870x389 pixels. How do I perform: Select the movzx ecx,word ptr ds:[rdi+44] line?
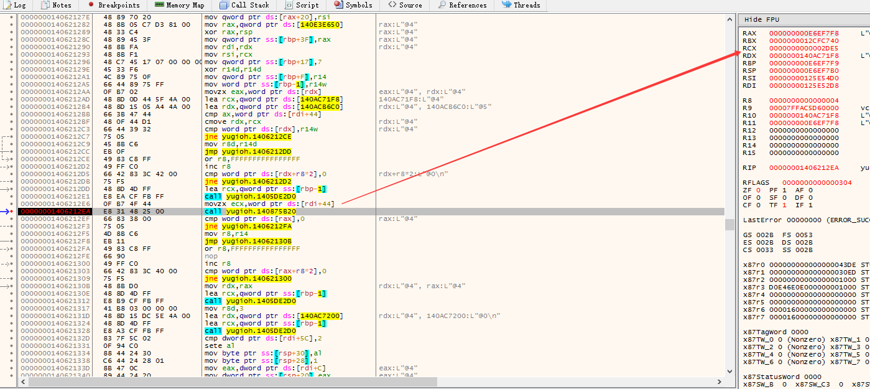pyautogui.click(x=269, y=204)
